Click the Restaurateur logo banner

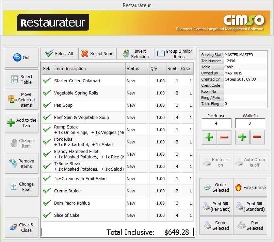tap(53, 22)
